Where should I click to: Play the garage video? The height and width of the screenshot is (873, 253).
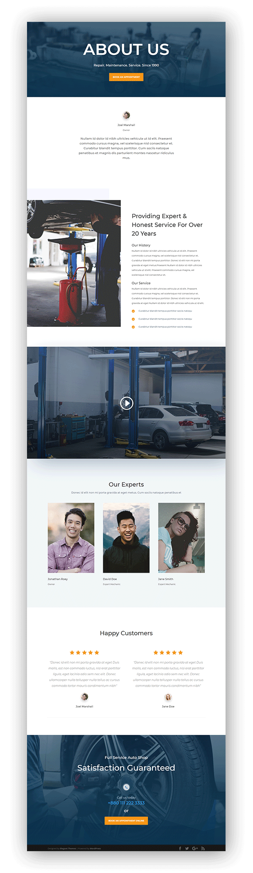pos(126,403)
